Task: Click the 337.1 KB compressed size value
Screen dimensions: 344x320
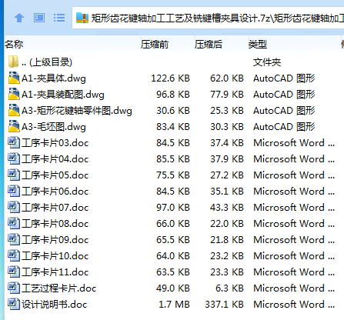Action: click(x=224, y=305)
